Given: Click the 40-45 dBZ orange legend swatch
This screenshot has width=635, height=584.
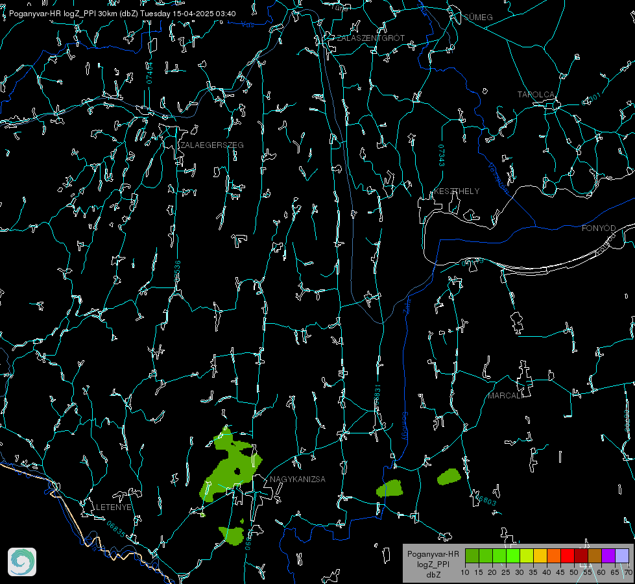Looking at the screenshot, I should click(x=554, y=555).
